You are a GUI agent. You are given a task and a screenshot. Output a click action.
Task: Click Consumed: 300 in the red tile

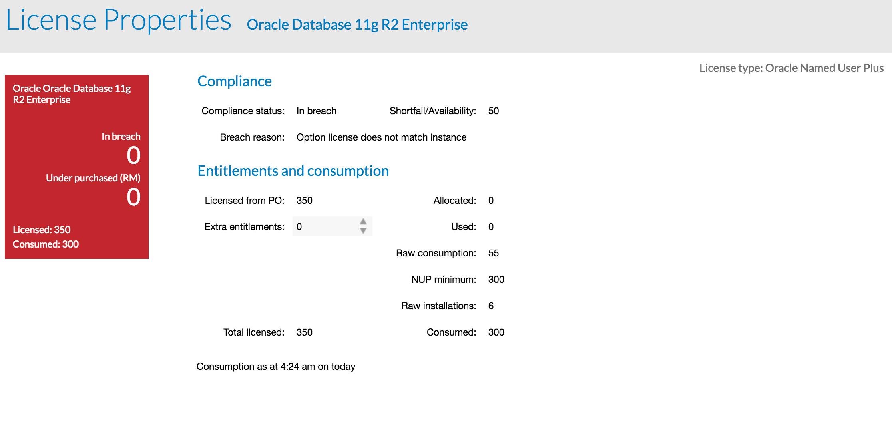[46, 244]
